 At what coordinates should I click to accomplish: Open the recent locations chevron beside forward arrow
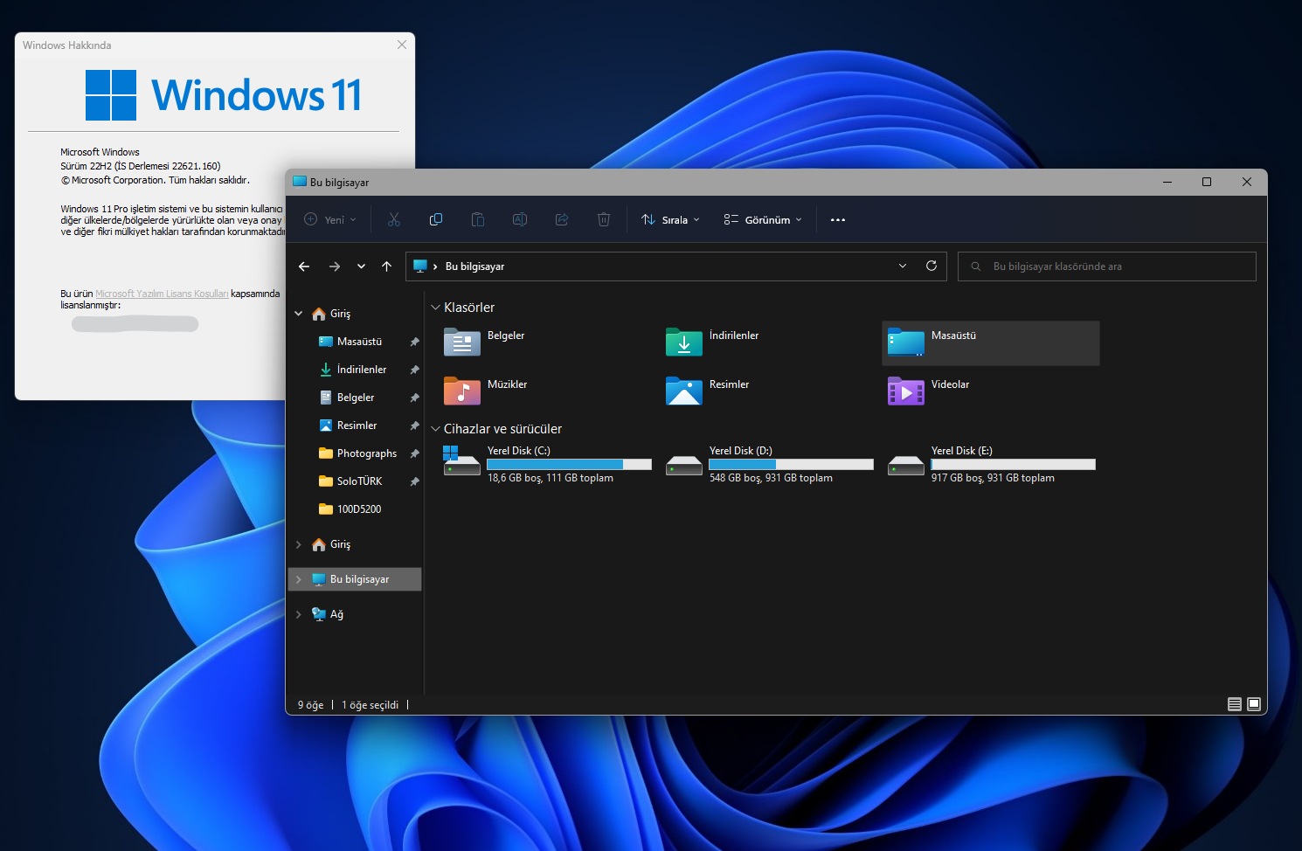[361, 266]
